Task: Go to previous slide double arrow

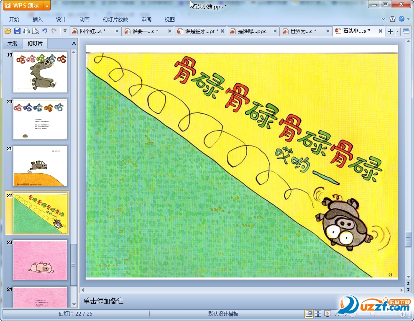Action: (x=408, y=283)
